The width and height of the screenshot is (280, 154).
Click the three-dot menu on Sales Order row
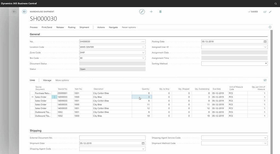point(54,97)
